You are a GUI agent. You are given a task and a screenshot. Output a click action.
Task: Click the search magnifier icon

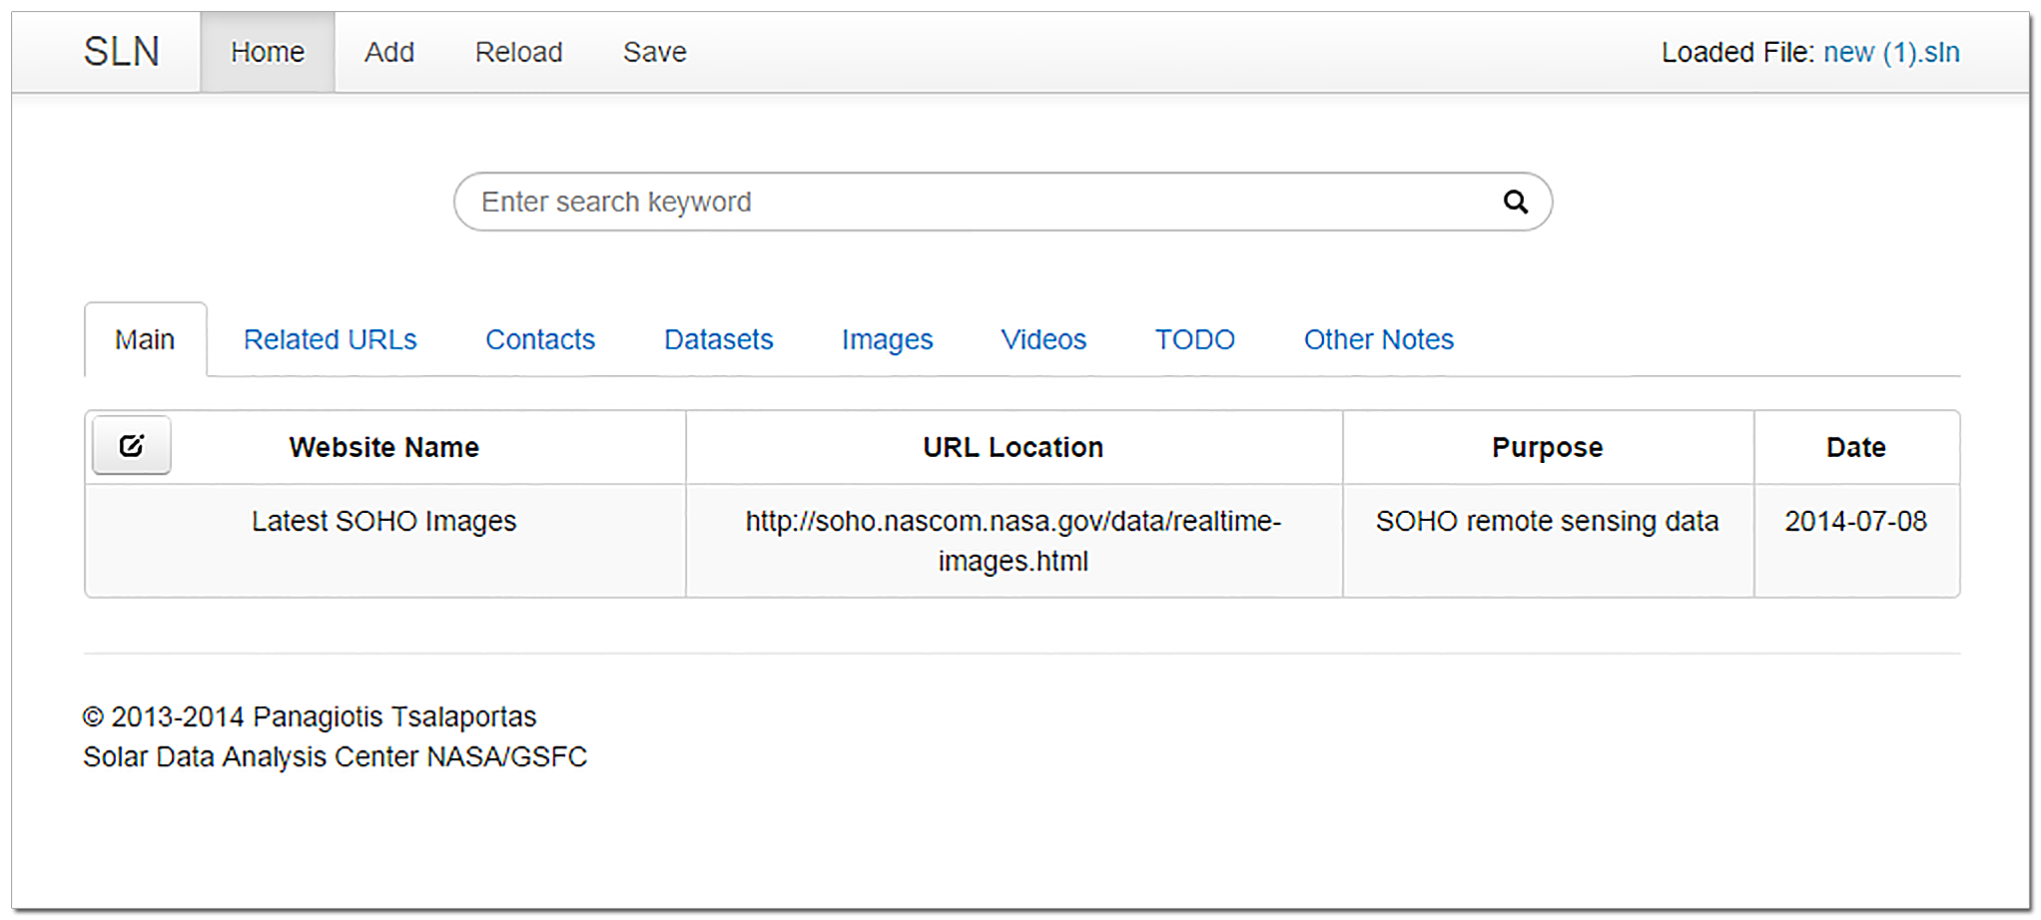click(x=1515, y=203)
